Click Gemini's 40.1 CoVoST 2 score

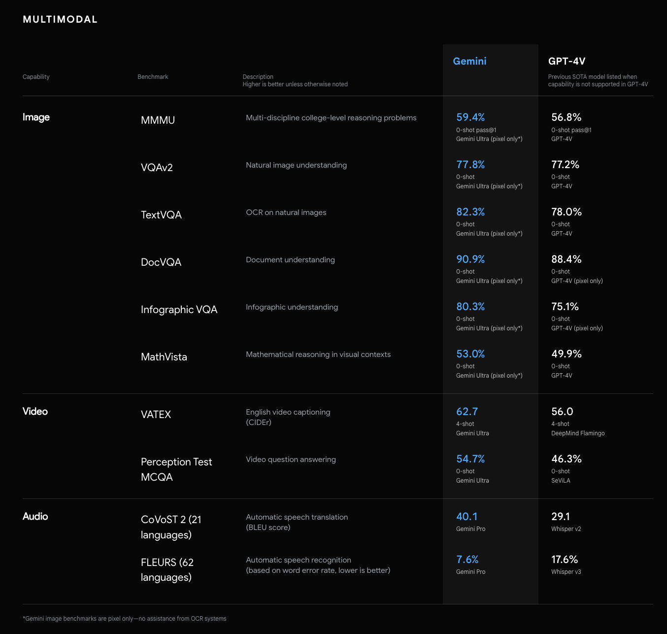[x=467, y=517]
